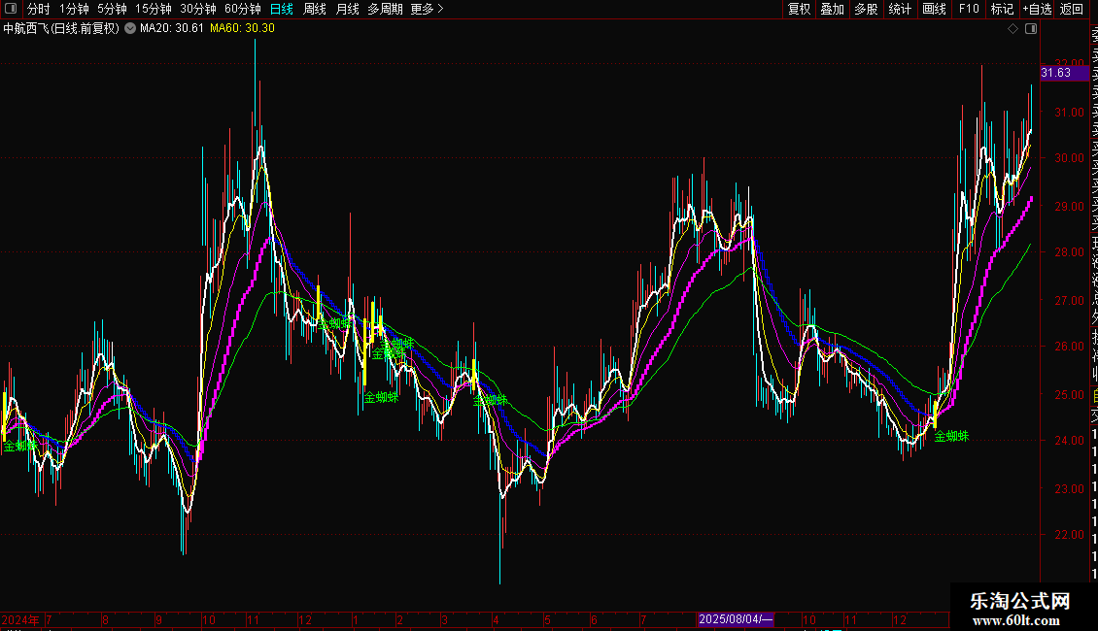Click the 2025/08/04 date marker on timeline
The height and width of the screenshot is (631, 1098).
(736, 619)
